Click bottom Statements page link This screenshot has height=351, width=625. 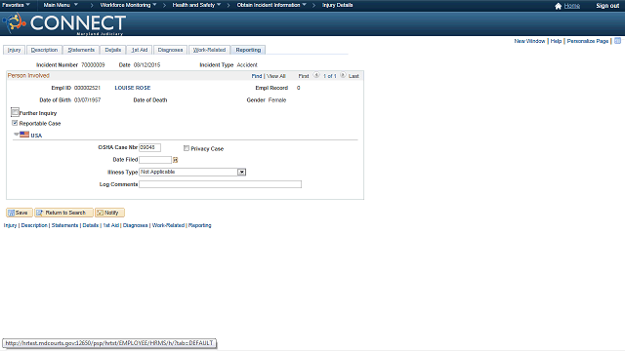click(x=64, y=225)
